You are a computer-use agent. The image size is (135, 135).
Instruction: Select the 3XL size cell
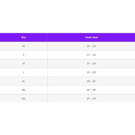click(x=23, y=99)
